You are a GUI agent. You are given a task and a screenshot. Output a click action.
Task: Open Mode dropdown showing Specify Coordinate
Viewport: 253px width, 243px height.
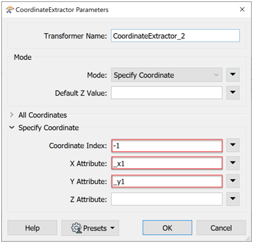point(167,75)
